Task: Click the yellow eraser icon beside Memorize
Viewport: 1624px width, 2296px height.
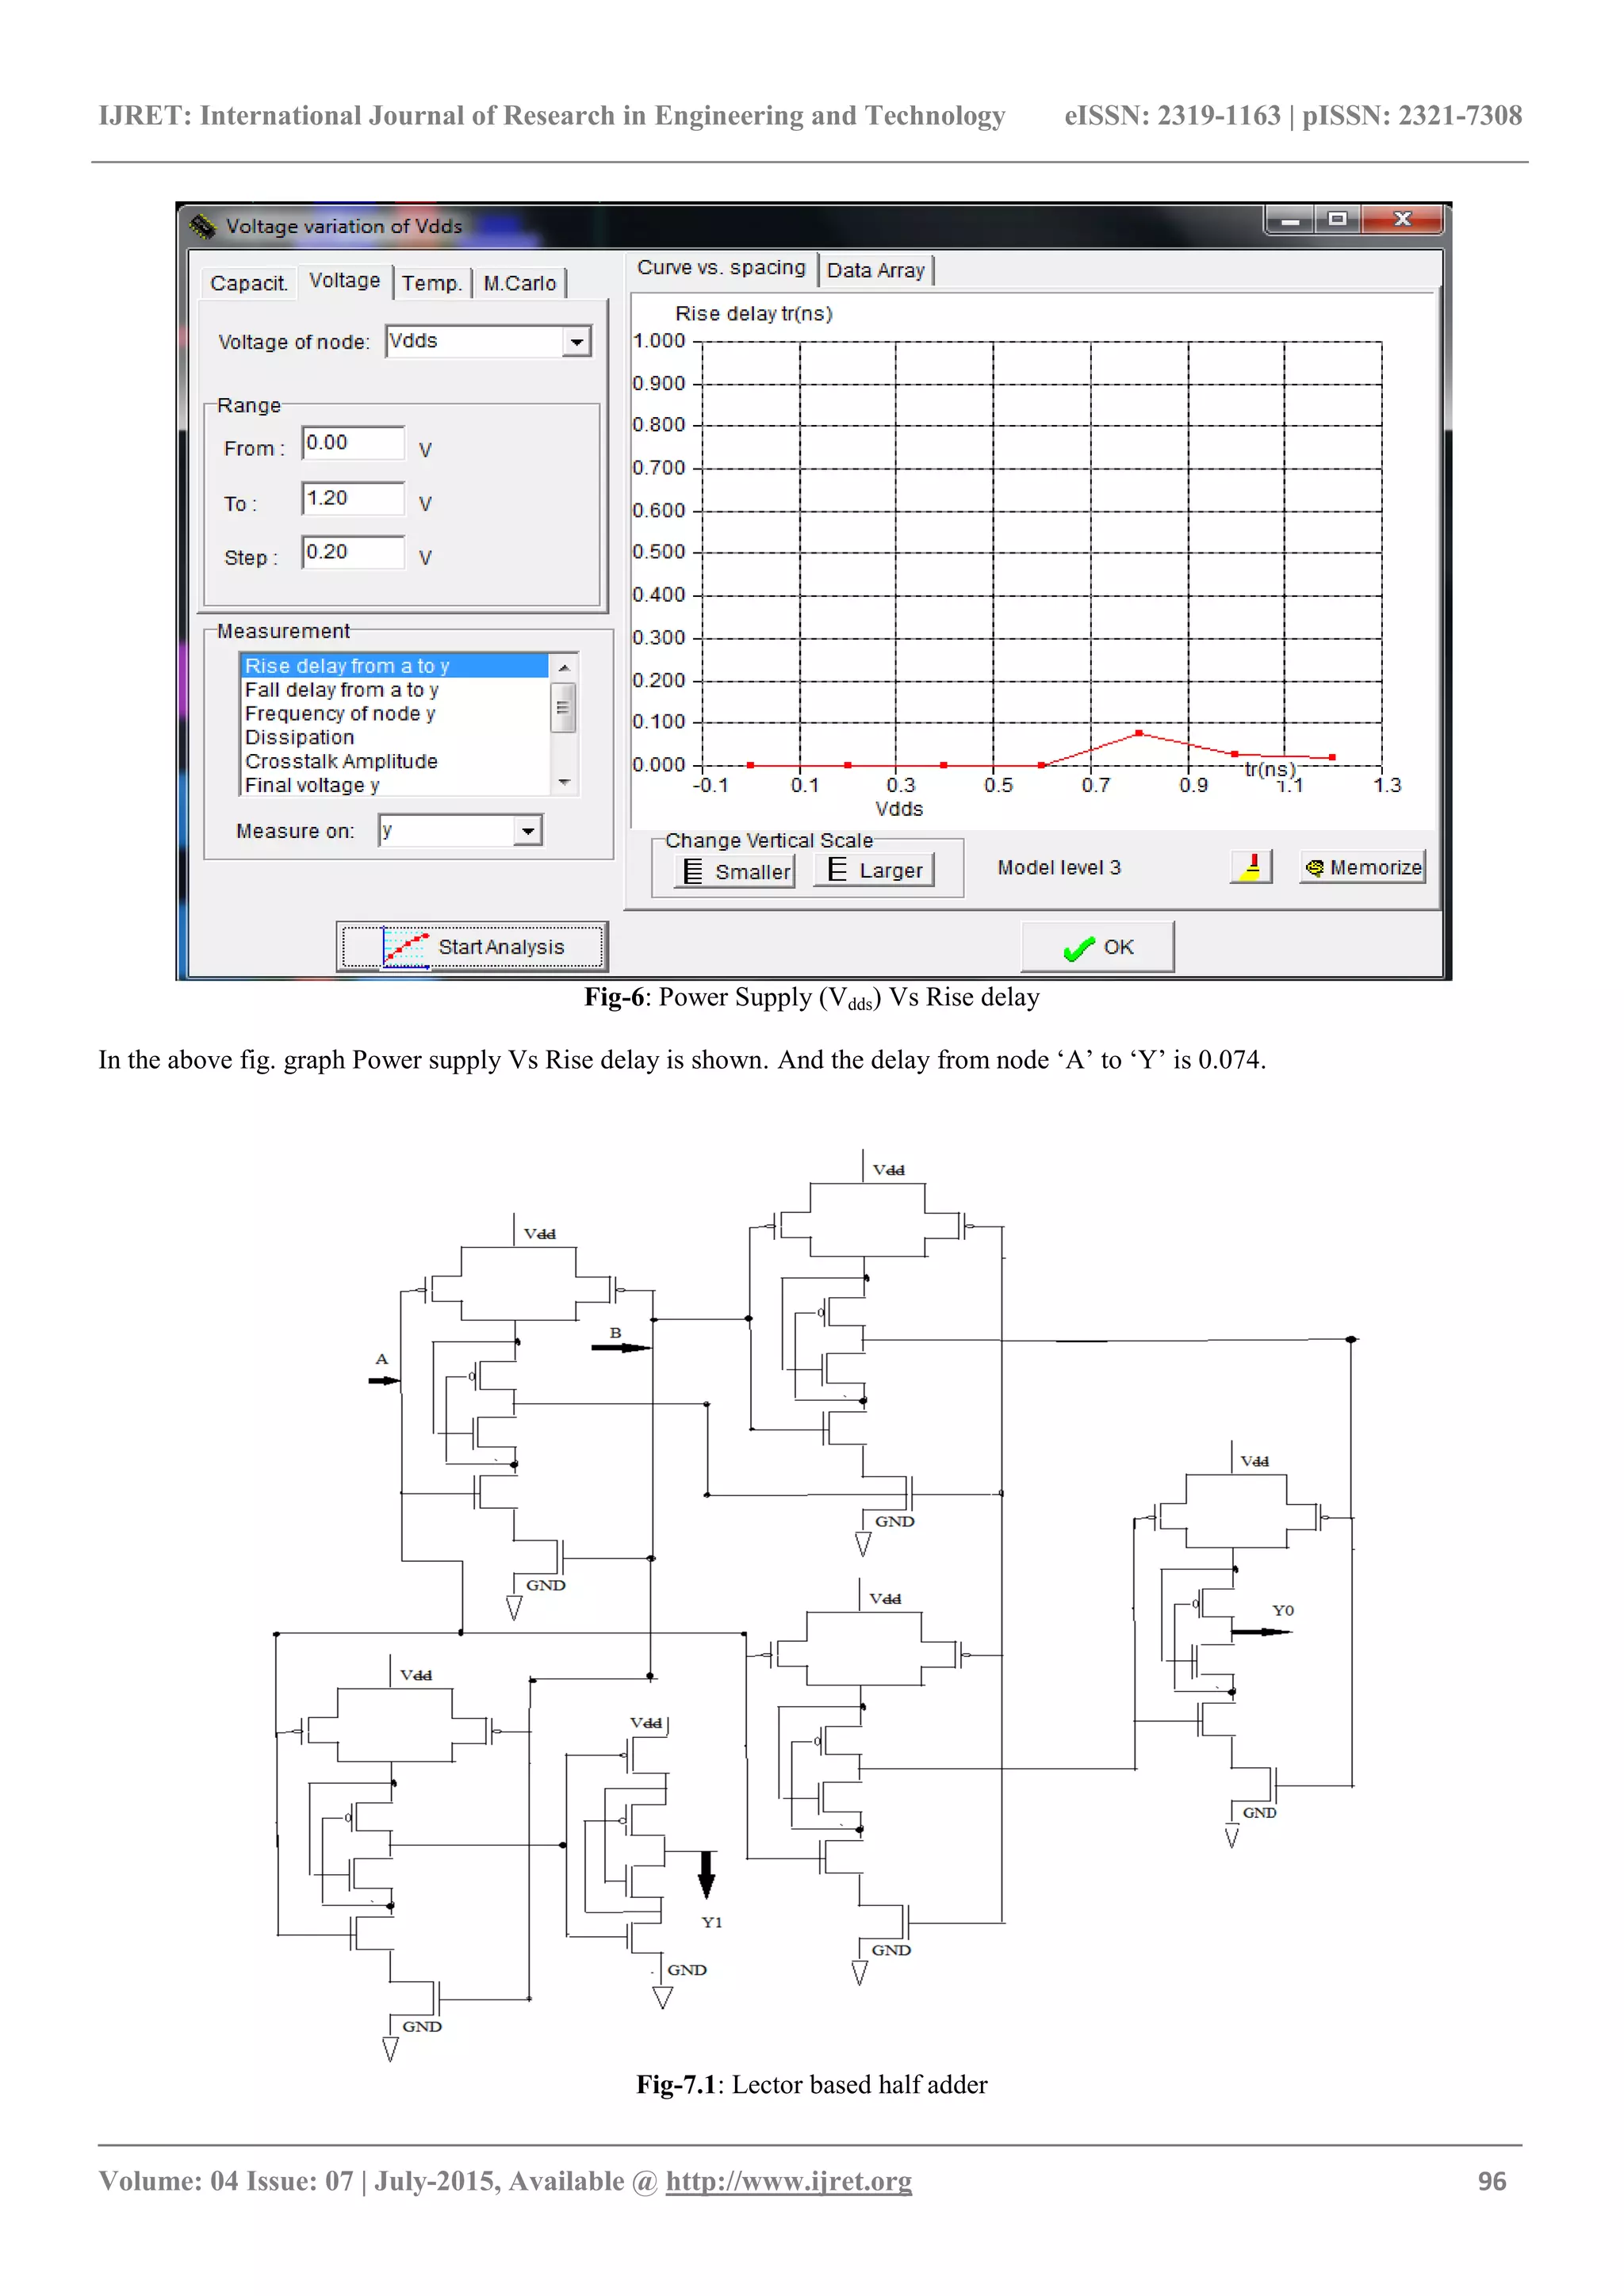Action: (1251, 866)
